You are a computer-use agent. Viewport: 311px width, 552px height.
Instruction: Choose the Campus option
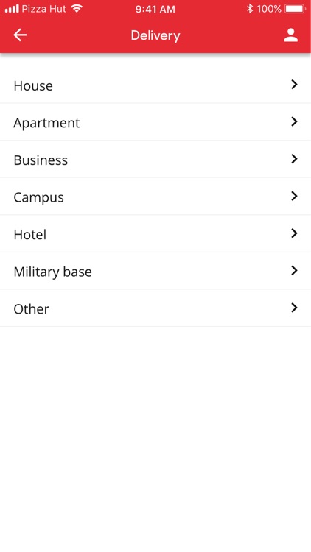coord(155,197)
